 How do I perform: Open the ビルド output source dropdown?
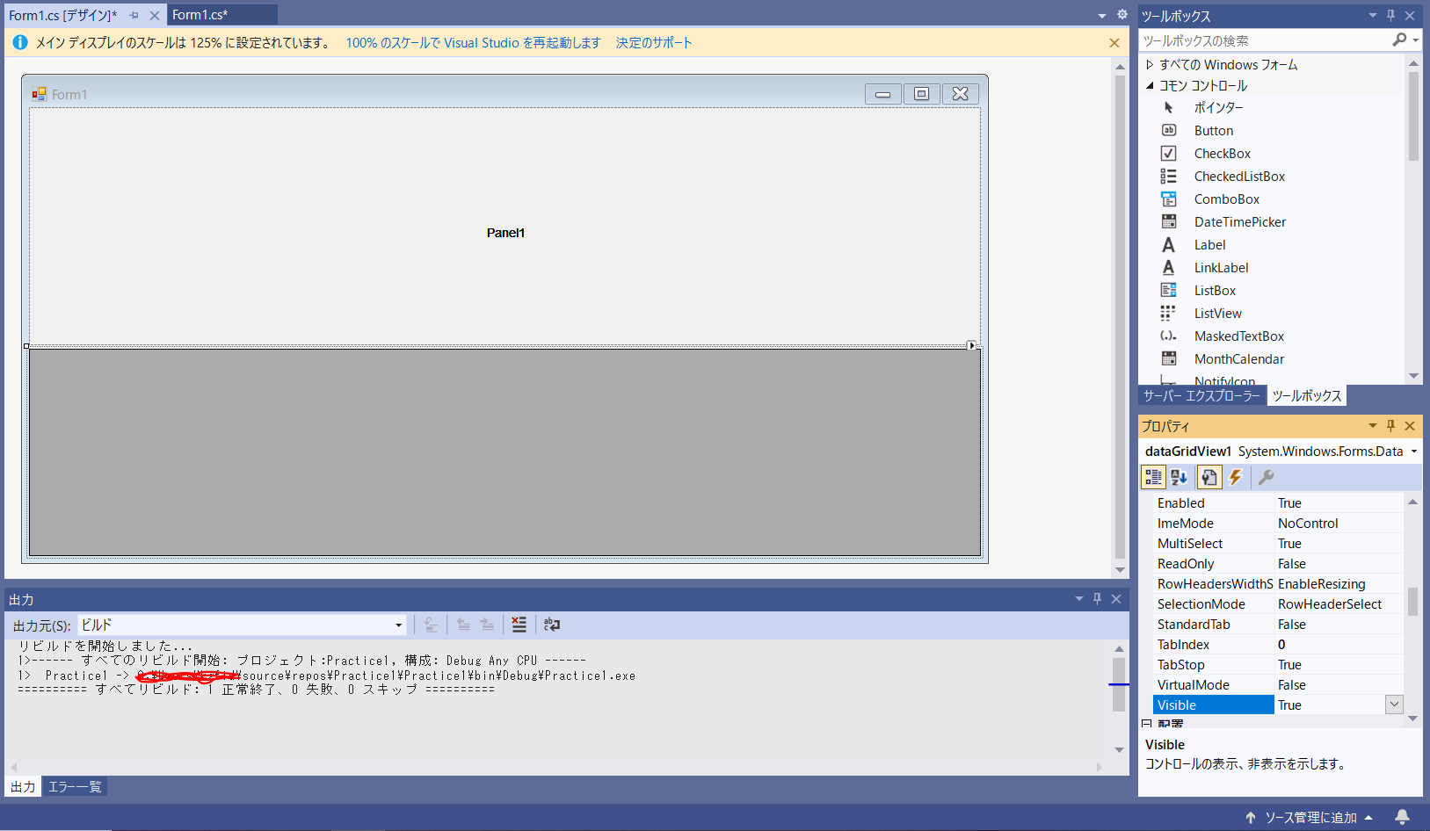(x=398, y=625)
